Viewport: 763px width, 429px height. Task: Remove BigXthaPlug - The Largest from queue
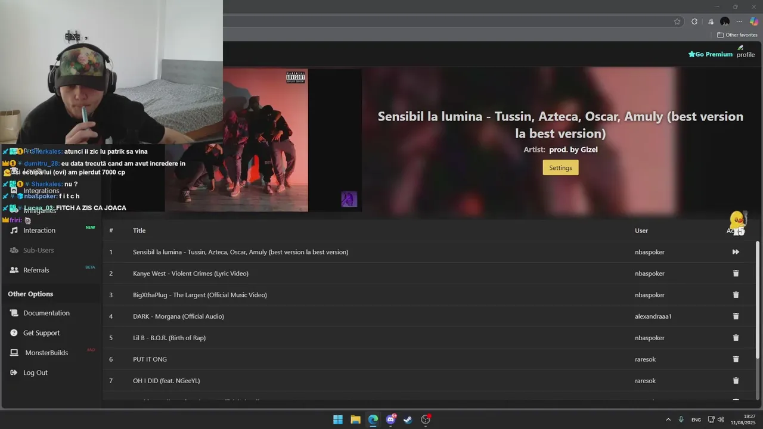[736, 295]
